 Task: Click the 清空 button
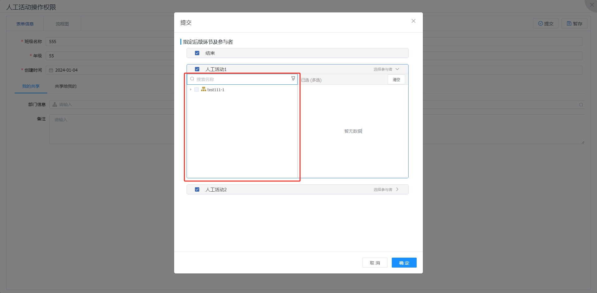396,80
